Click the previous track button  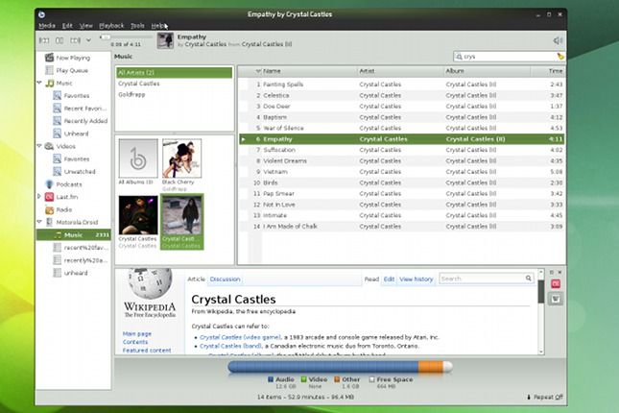pyautogui.click(x=44, y=40)
